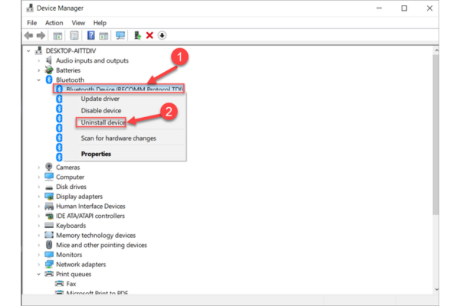The width and height of the screenshot is (460, 306).
Task: Click the Computer category monitor icon
Action: coord(49,177)
